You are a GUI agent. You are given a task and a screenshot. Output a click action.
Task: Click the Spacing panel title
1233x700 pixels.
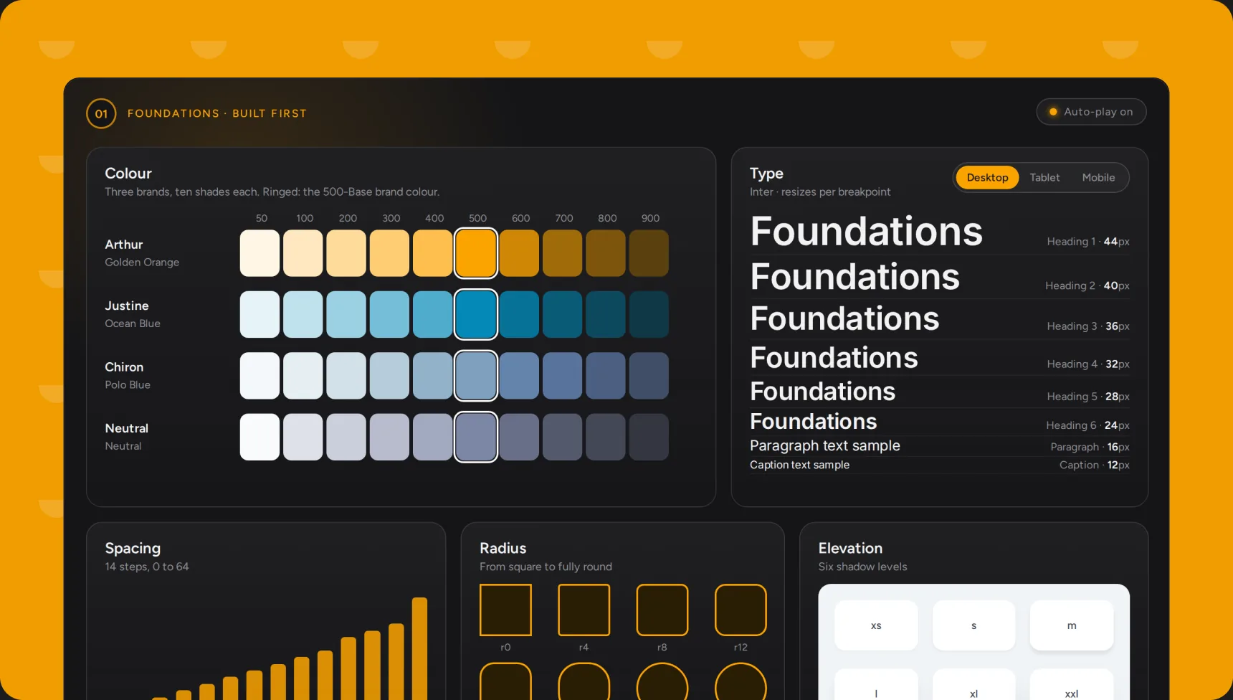coord(133,549)
